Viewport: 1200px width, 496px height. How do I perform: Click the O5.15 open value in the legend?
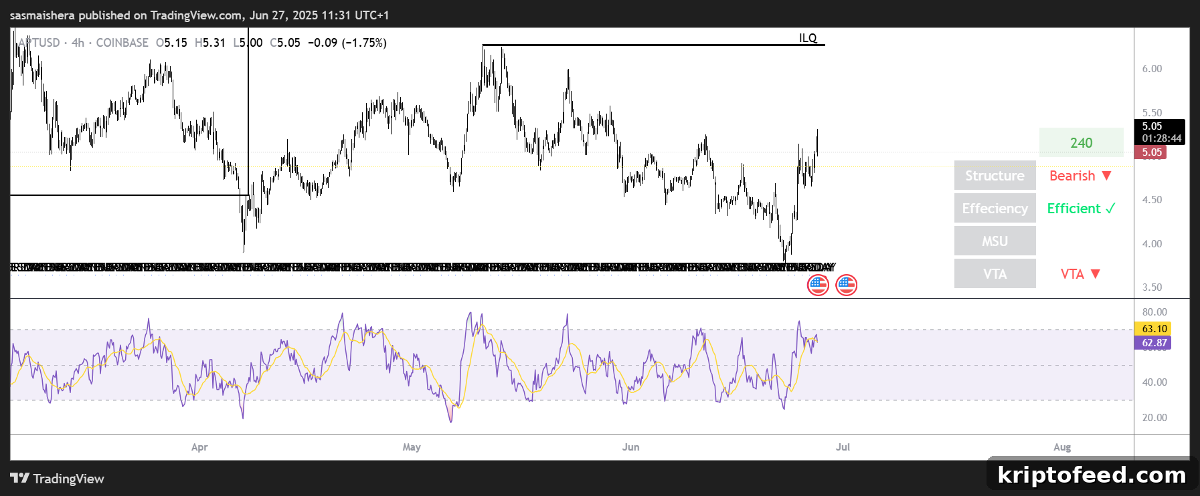click(x=171, y=43)
